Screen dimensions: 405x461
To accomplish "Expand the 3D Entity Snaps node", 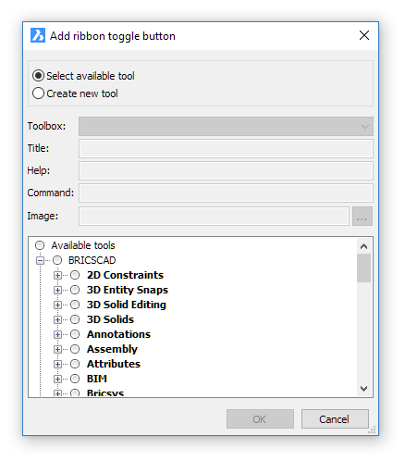I will coord(57,290).
